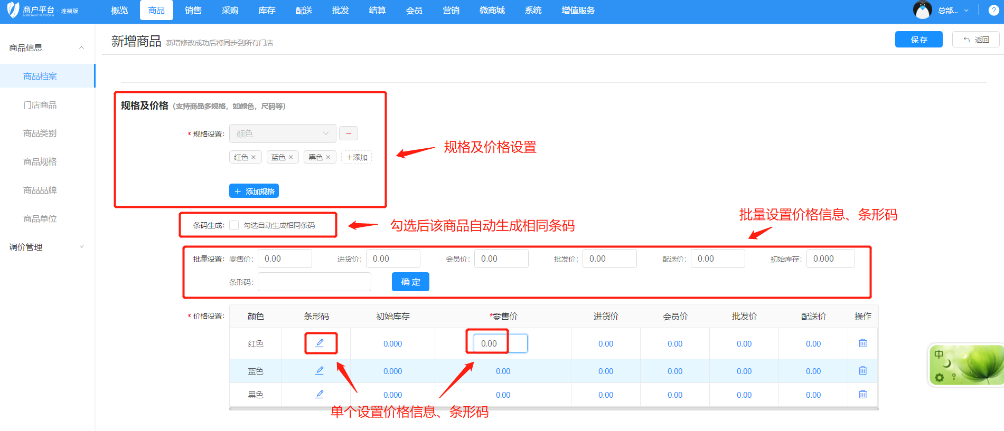The height and width of the screenshot is (431, 1004).
Task: Collapse the 商品信息 sidebar section
Action: 81,47
